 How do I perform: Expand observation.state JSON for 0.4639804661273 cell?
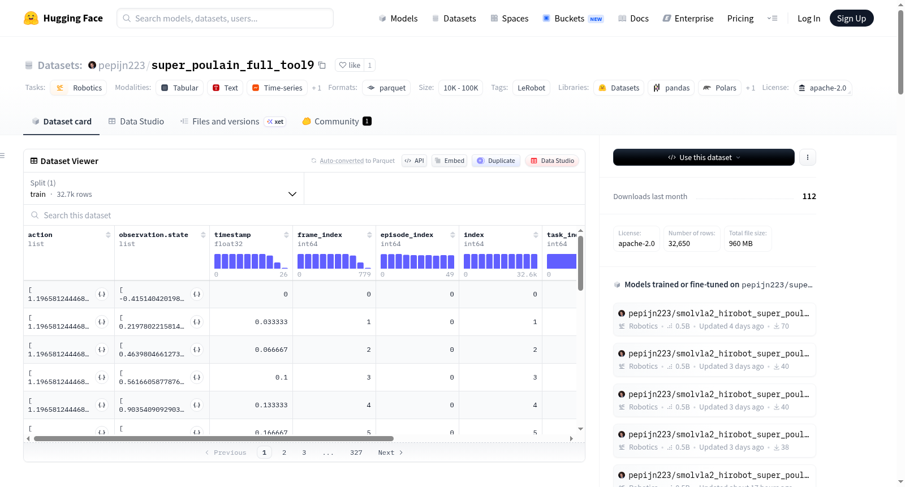[x=197, y=350]
